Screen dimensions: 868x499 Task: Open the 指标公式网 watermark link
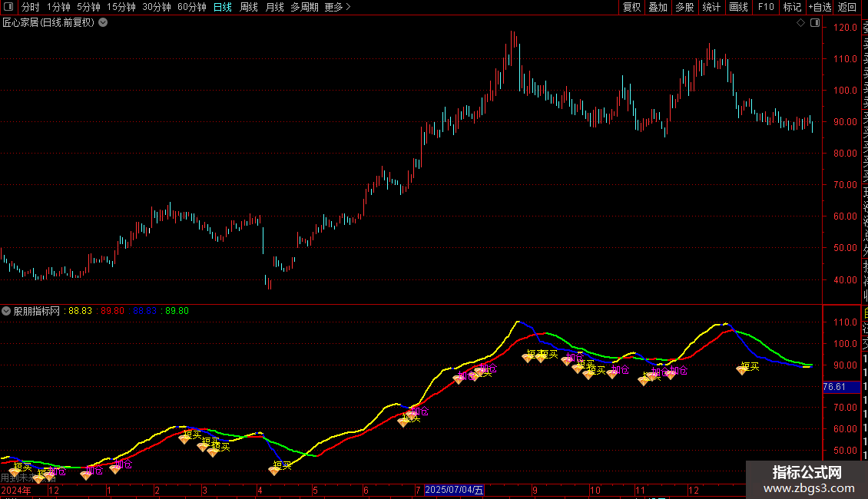807,478
